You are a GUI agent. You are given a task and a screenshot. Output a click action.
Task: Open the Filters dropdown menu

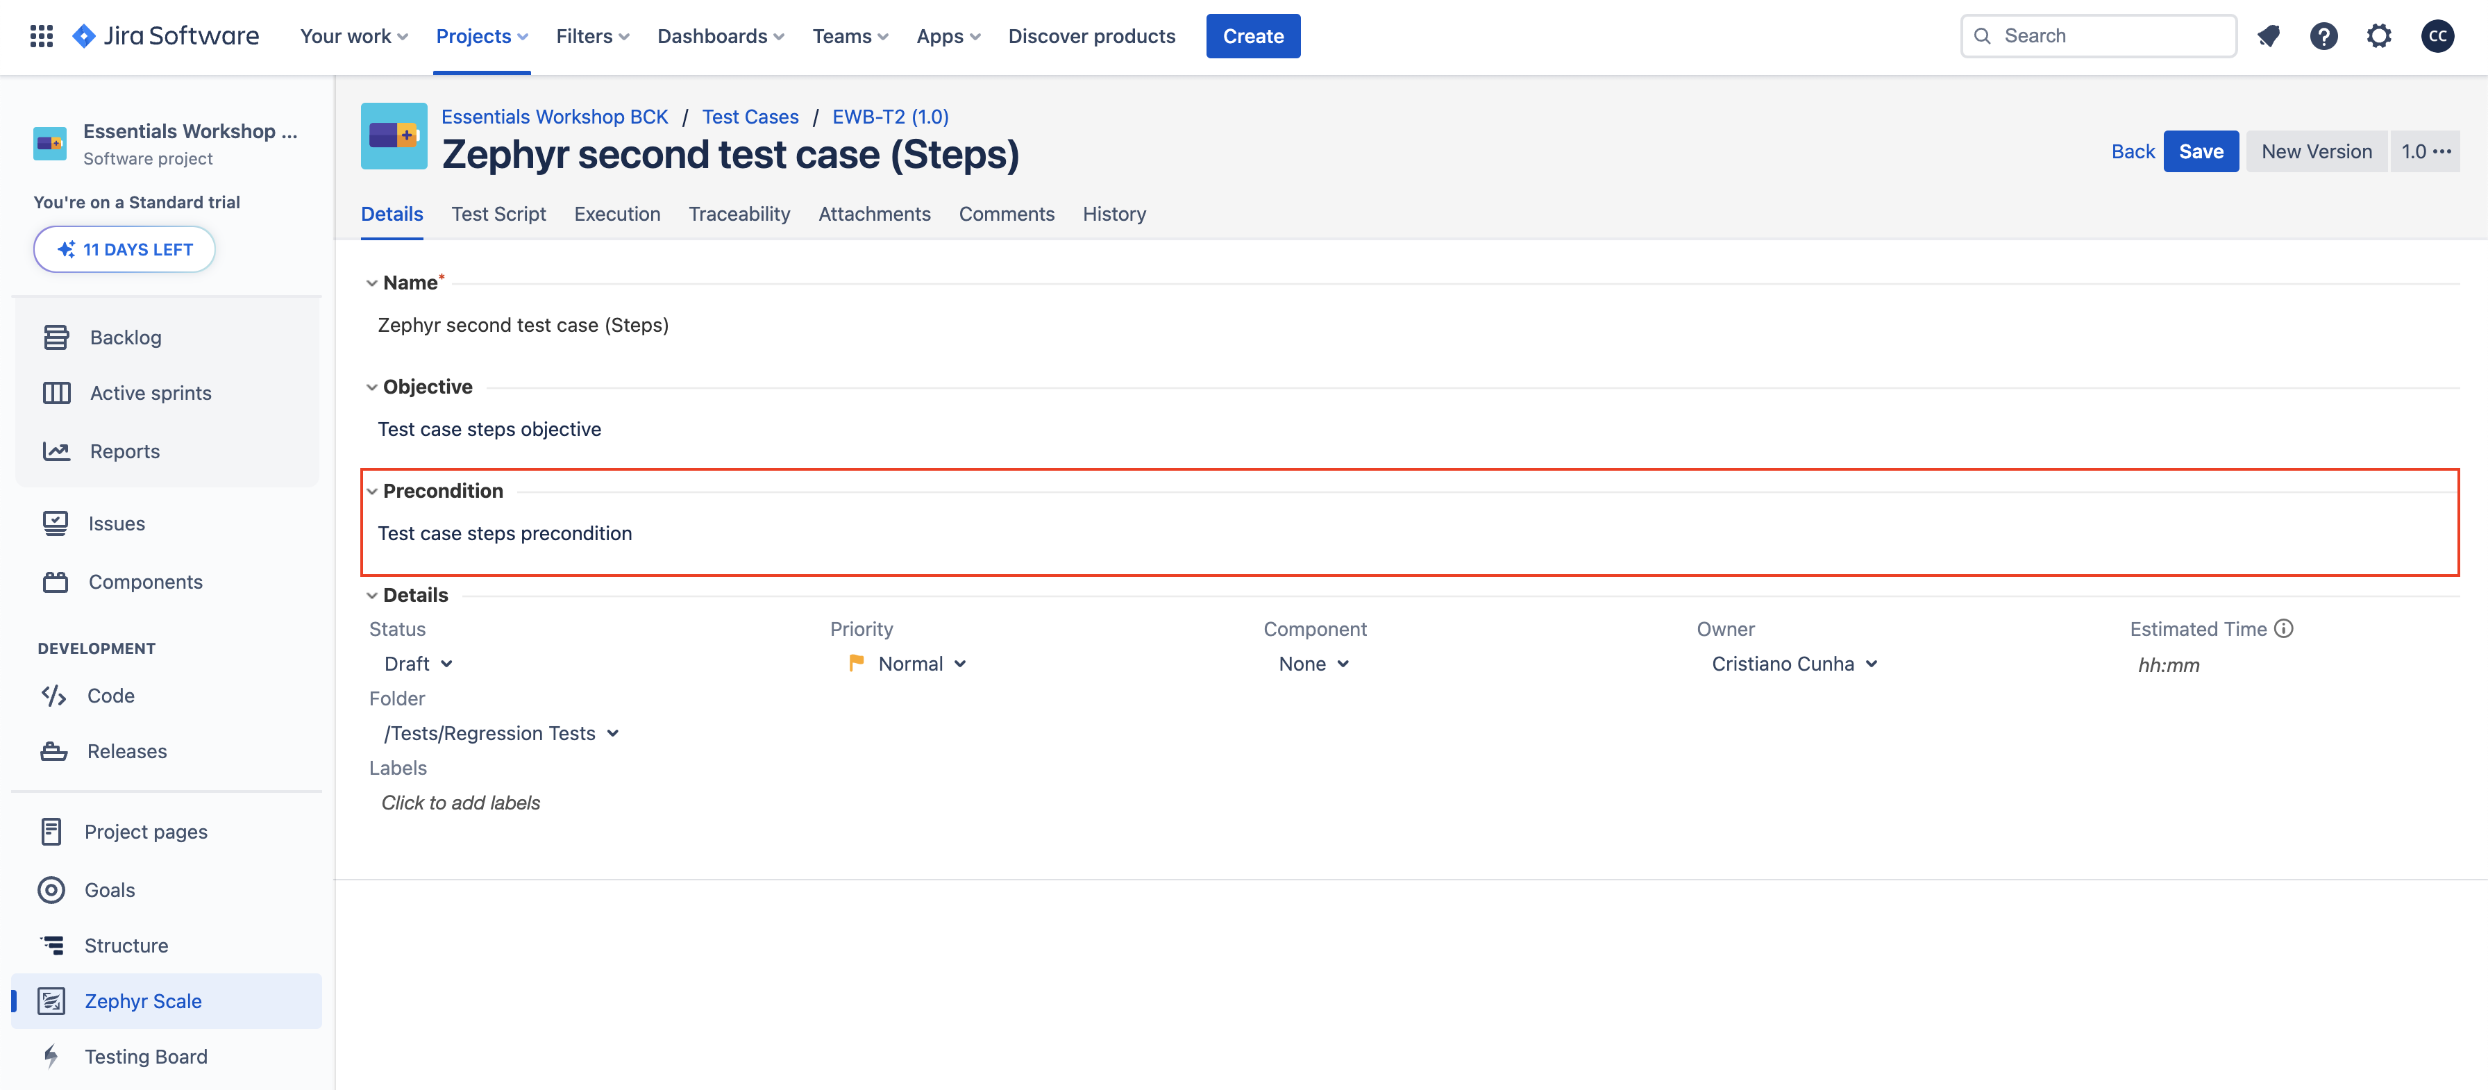click(593, 35)
